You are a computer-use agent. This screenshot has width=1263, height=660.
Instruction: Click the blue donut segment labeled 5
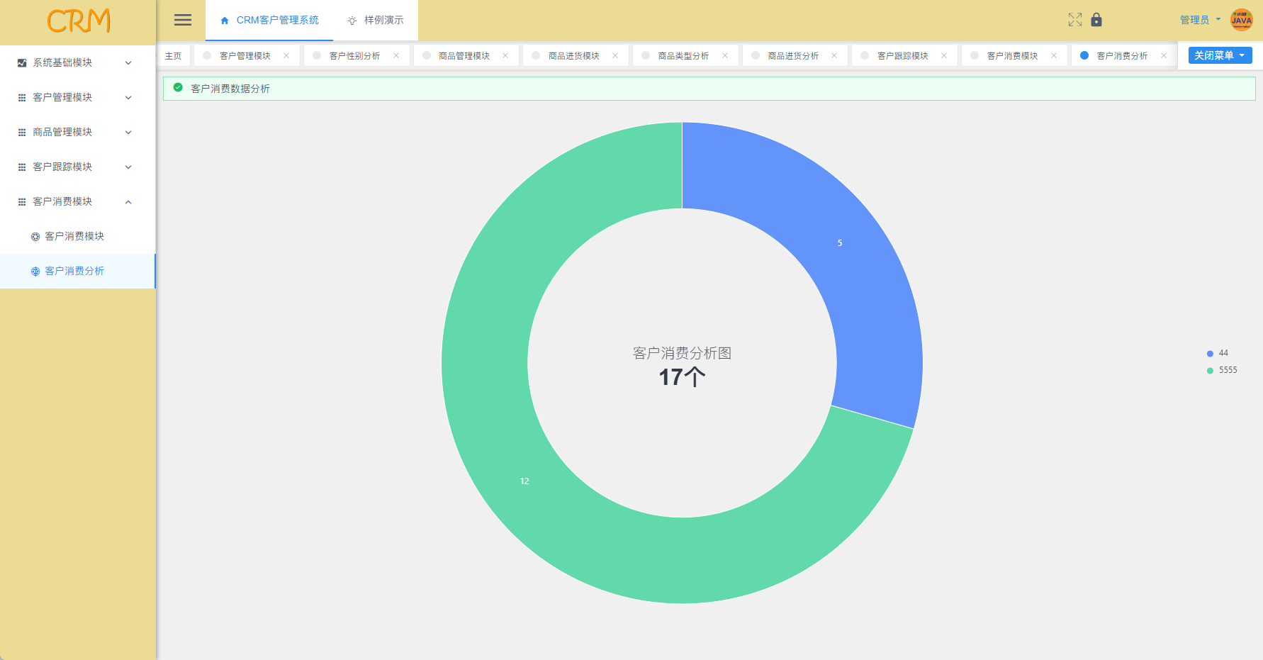click(840, 243)
